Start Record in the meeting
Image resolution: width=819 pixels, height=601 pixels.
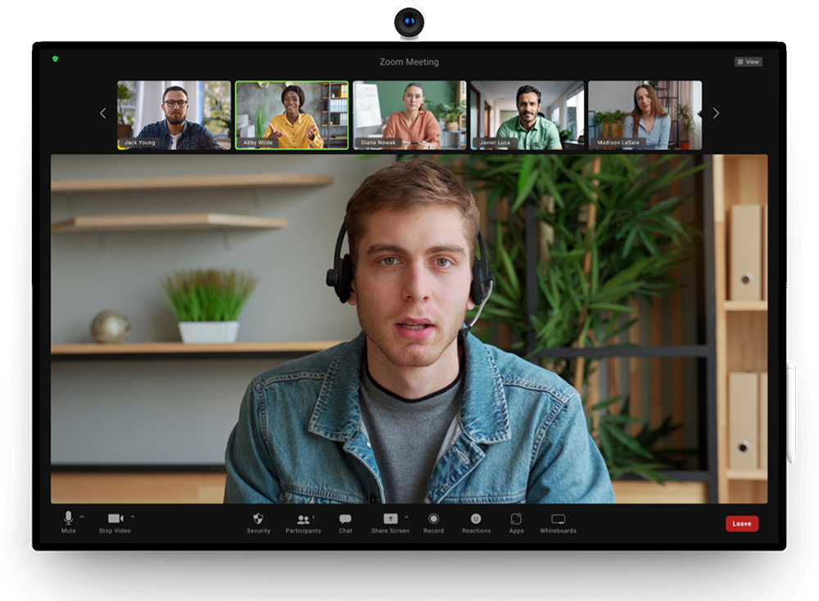click(x=433, y=522)
